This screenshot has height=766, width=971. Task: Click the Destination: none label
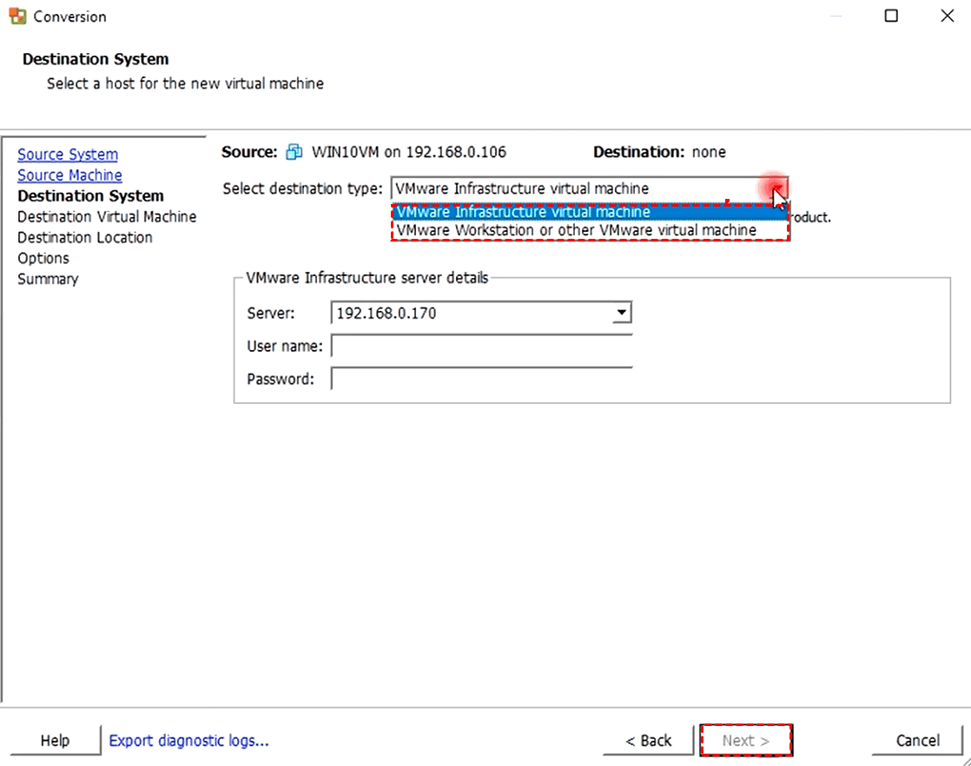[659, 152]
